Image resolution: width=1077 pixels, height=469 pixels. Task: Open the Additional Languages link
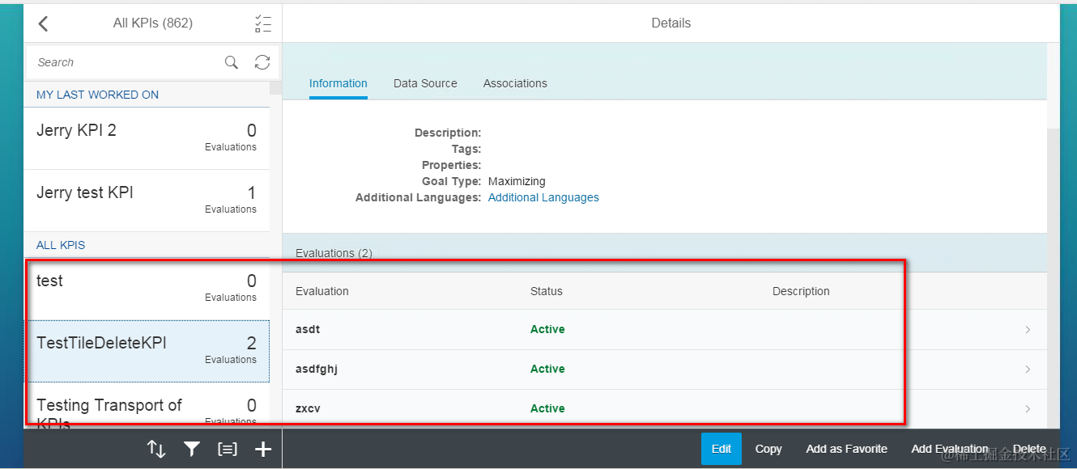point(543,197)
